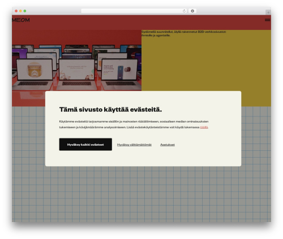
Task: Open the hamburger menu icon
Action: tap(267, 20)
